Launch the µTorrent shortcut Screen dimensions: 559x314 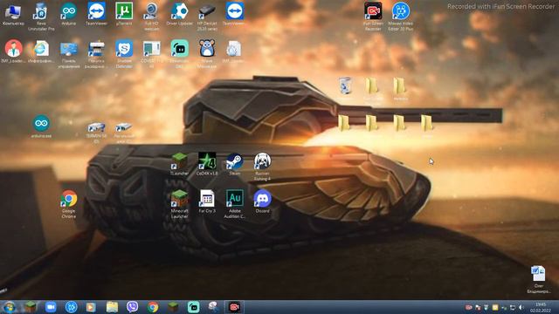(x=124, y=14)
